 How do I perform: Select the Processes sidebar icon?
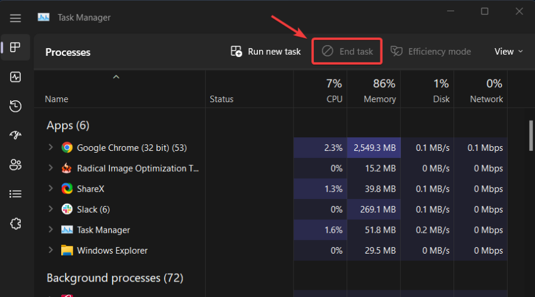pos(15,48)
